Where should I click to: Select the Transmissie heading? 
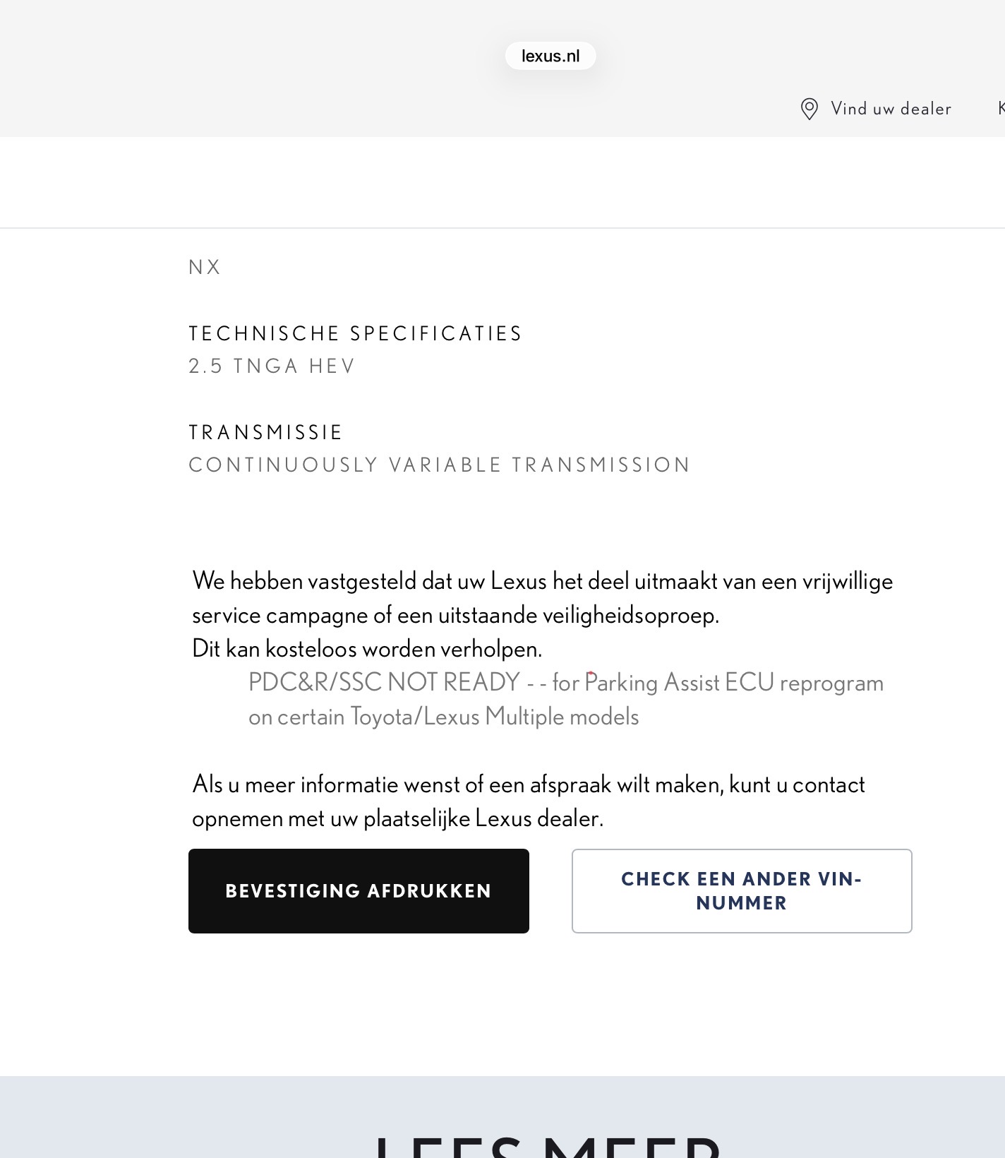[x=265, y=432]
